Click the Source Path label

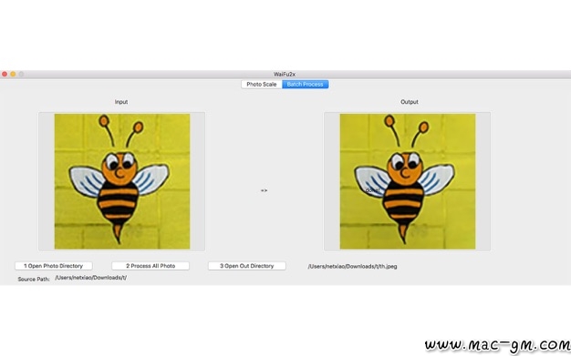tap(34, 280)
